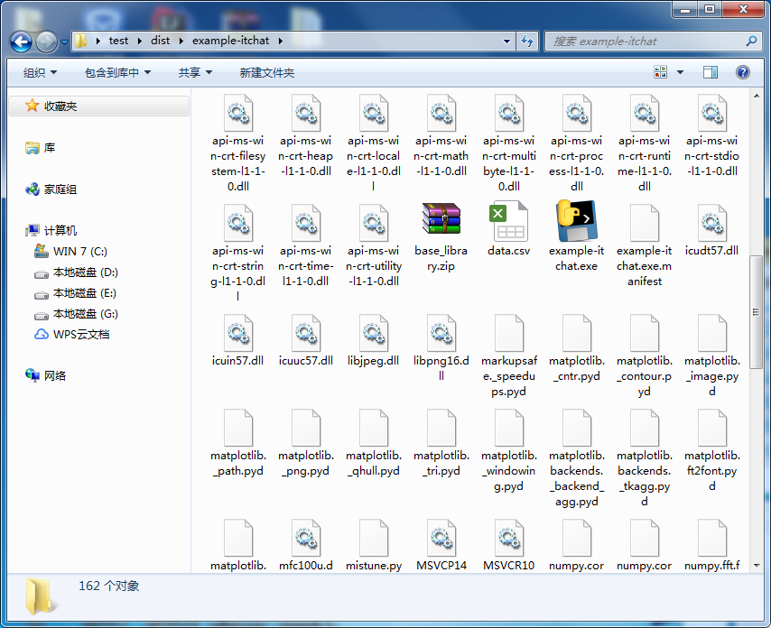Click the search example-itchat input field

[652, 42]
